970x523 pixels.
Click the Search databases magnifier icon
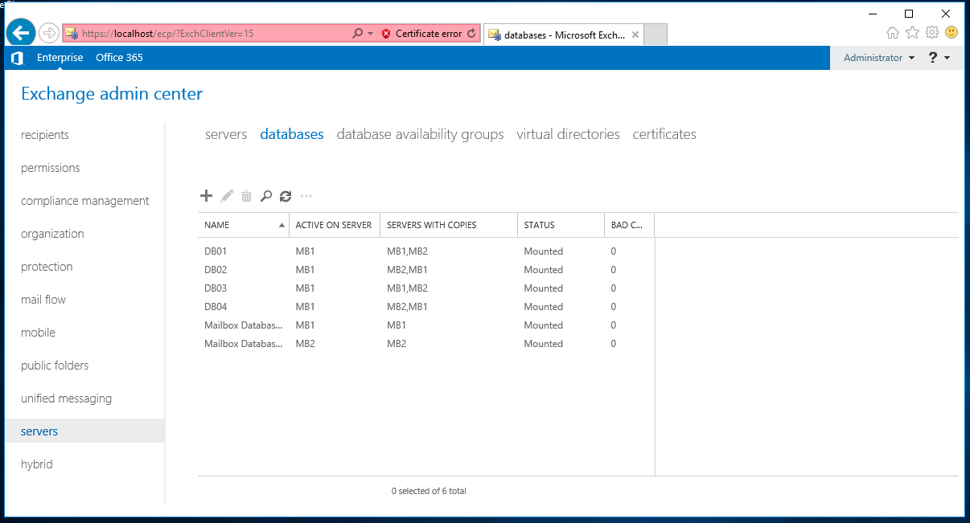pyautogui.click(x=266, y=196)
